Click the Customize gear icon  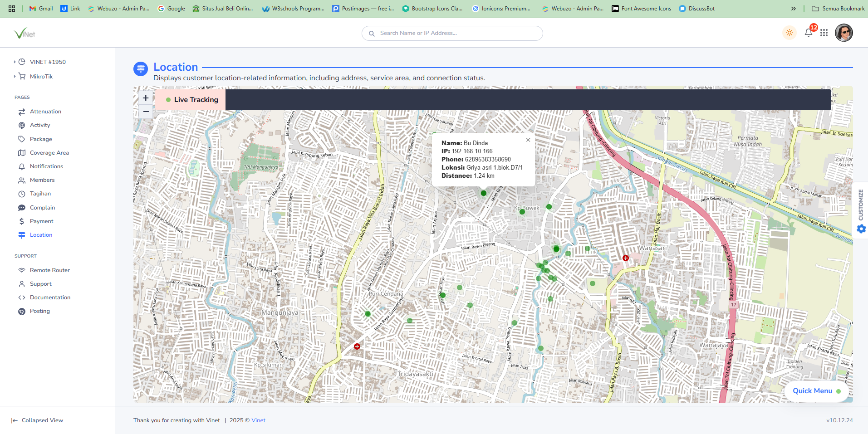(x=861, y=229)
